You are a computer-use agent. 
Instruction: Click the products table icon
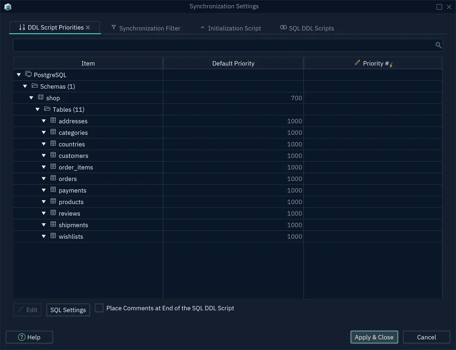pos(53,201)
